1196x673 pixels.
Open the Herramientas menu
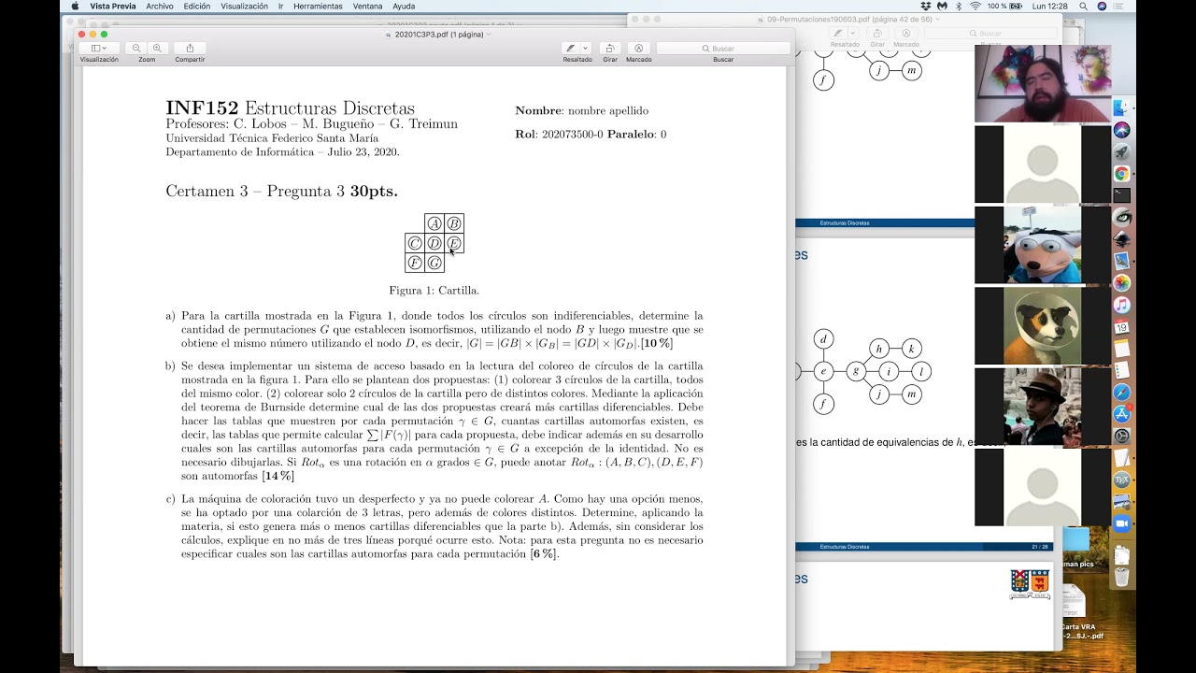(318, 6)
